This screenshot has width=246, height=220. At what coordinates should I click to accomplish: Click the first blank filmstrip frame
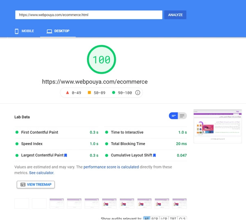click(22, 203)
